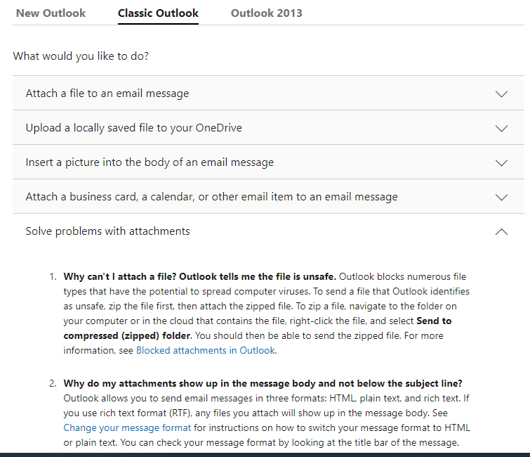The width and height of the screenshot is (530, 457).
Task: Click the 'What would you like to do?' heading
Action: tap(81, 56)
